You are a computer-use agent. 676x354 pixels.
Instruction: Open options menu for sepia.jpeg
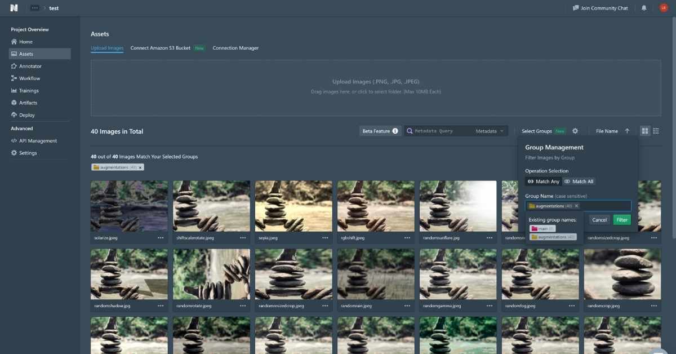(x=325, y=238)
